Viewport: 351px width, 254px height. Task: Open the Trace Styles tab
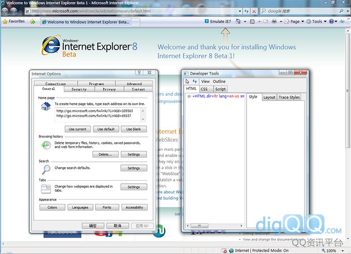coord(289,97)
